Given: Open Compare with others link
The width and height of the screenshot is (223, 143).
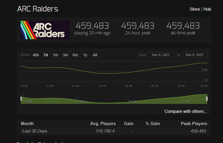Looking at the screenshot, I should pyautogui.click(x=186, y=111).
